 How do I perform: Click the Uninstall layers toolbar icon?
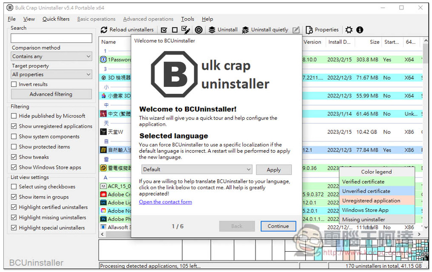(212, 30)
